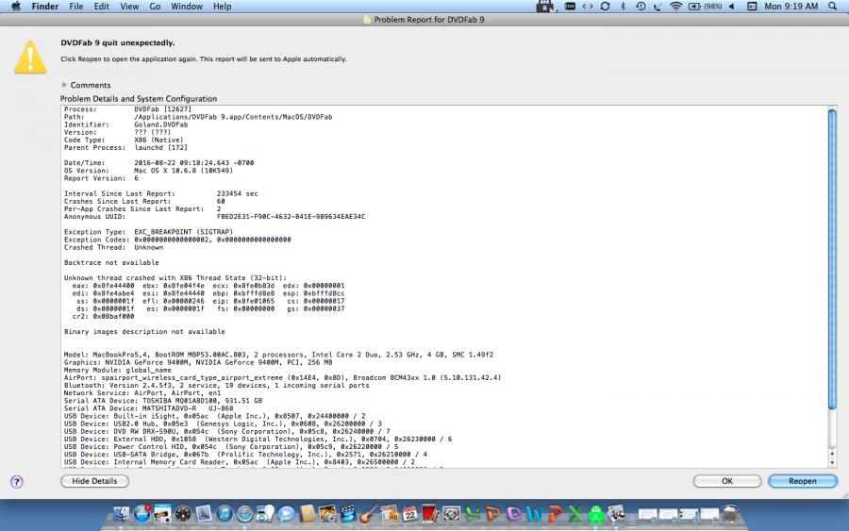Click Reopen to relaunch DVDFab 9
This screenshot has height=531, width=849.
(803, 481)
